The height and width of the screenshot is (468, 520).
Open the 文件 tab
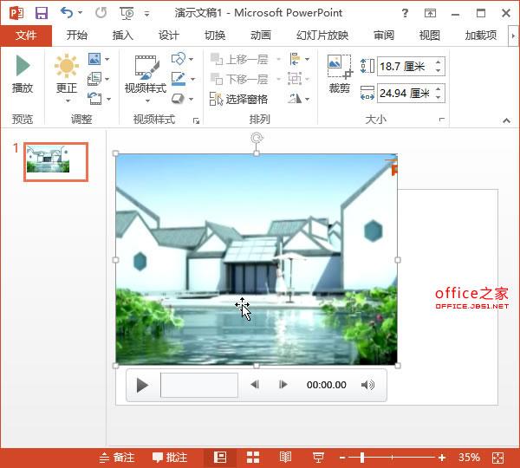26,36
